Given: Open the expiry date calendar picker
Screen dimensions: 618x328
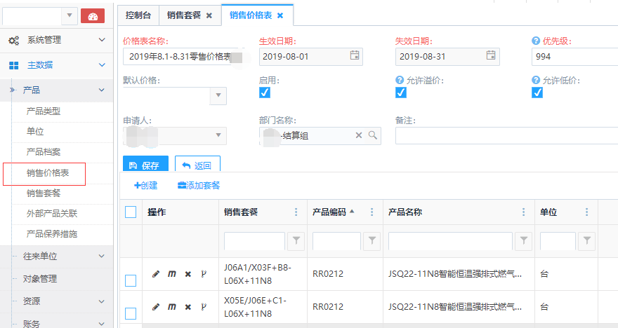Looking at the screenshot, I should click(491, 55).
